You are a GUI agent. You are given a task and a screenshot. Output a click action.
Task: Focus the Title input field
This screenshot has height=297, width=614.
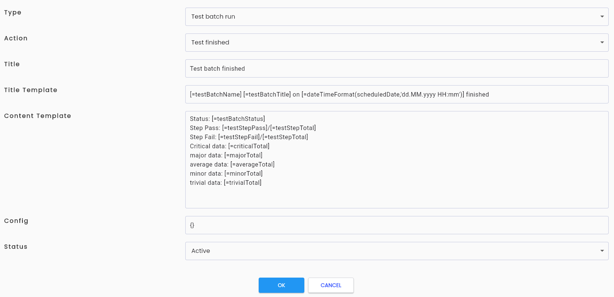point(397,68)
